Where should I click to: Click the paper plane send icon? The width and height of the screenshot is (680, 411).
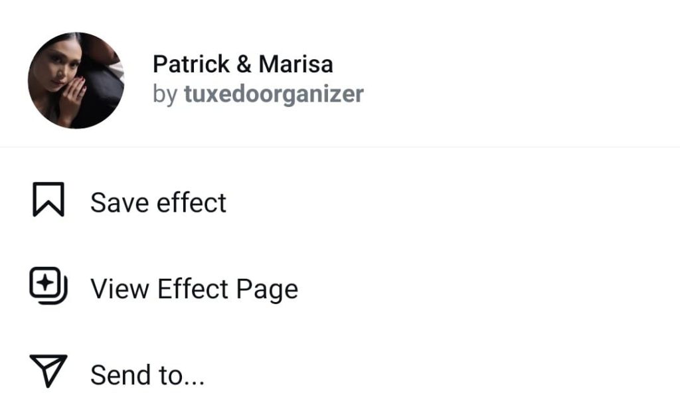48,370
